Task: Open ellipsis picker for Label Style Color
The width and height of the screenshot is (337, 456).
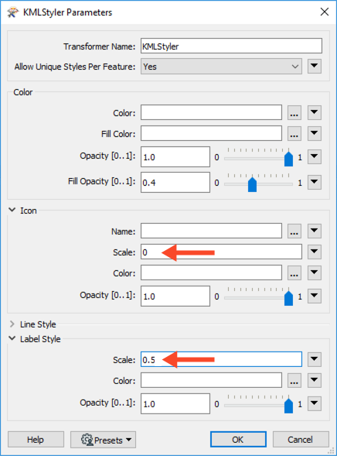Action: coord(294,380)
